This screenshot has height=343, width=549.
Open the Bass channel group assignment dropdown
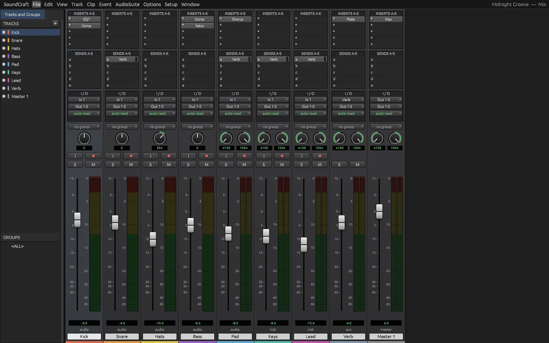[197, 127]
